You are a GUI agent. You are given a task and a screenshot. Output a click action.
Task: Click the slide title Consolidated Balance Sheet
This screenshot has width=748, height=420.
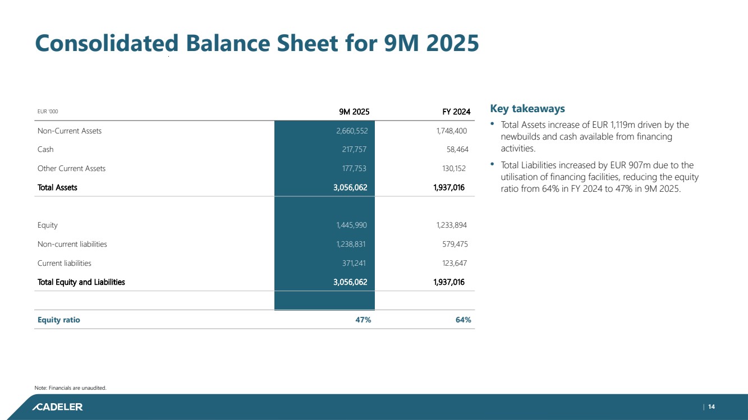point(256,43)
